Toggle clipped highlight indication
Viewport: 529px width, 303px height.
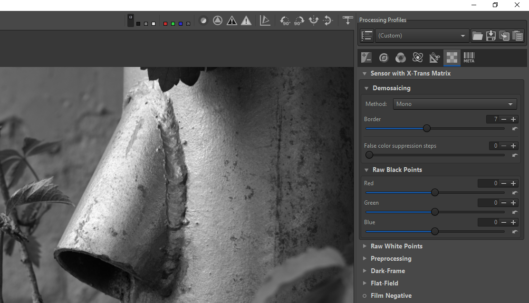tap(246, 21)
